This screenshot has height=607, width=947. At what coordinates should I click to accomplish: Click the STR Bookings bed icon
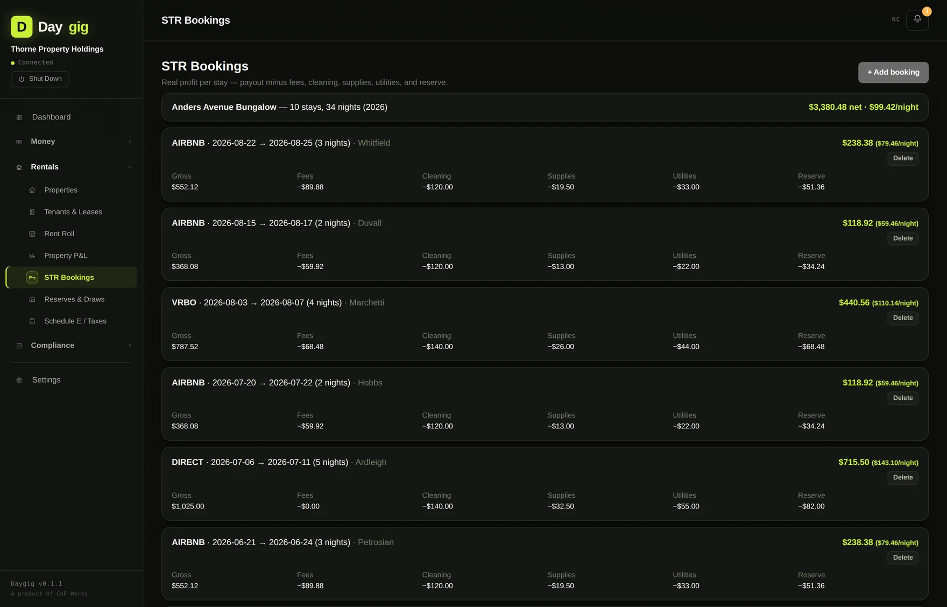point(32,278)
